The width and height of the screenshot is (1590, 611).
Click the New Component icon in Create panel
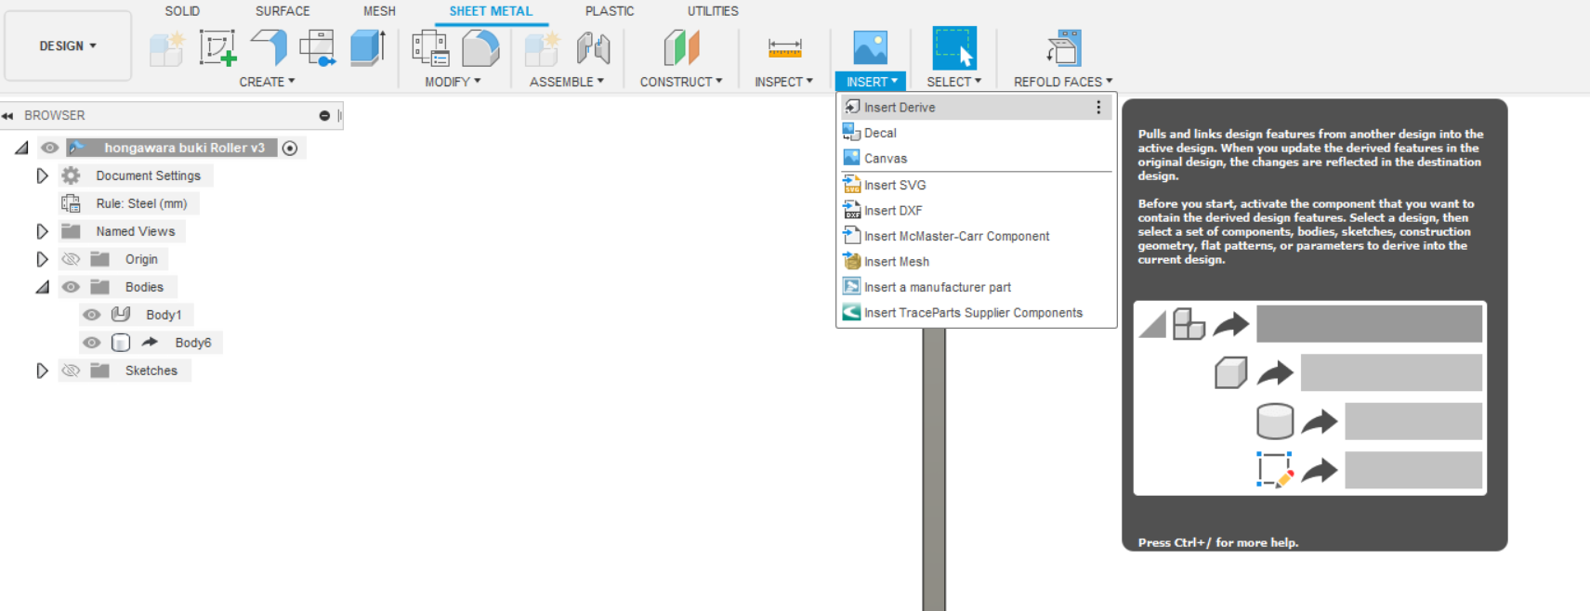pyautogui.click(x=167, y=48)
